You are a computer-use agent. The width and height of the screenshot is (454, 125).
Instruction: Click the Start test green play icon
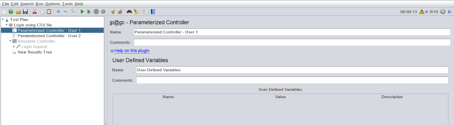pyautogui.click(x=82, y=12)
